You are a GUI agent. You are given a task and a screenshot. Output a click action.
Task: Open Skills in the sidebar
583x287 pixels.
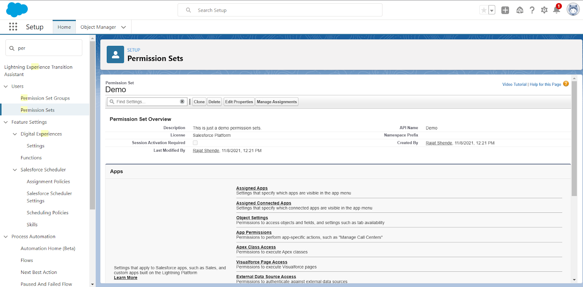[32, 224]
